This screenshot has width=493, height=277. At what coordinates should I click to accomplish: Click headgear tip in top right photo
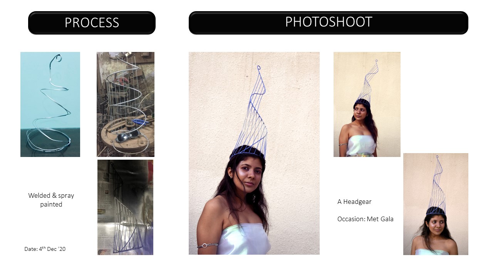click(376, 62)
